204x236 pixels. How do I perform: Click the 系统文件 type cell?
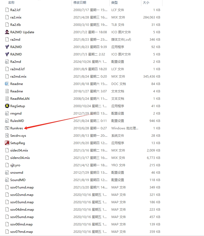[x=118, y=135]
